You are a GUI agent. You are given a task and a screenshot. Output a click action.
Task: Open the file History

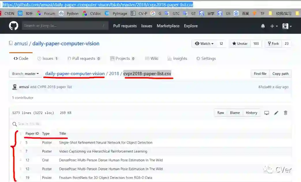click(251, 113)
